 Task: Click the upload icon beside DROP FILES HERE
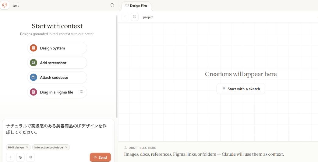tap(125, 148)
